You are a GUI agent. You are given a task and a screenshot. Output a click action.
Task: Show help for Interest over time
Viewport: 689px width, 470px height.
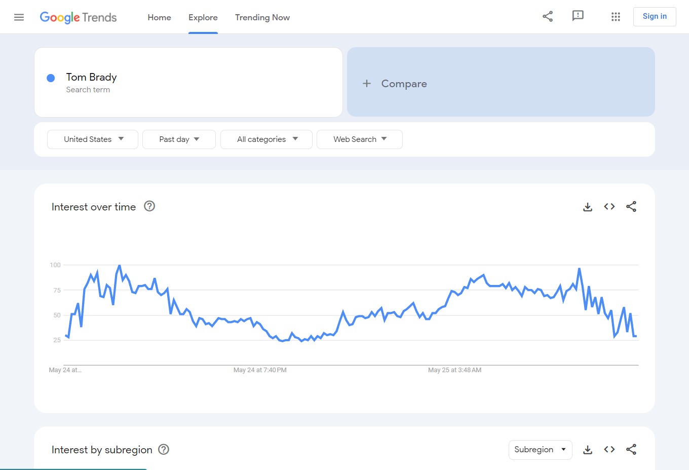[x=149, y=206]
